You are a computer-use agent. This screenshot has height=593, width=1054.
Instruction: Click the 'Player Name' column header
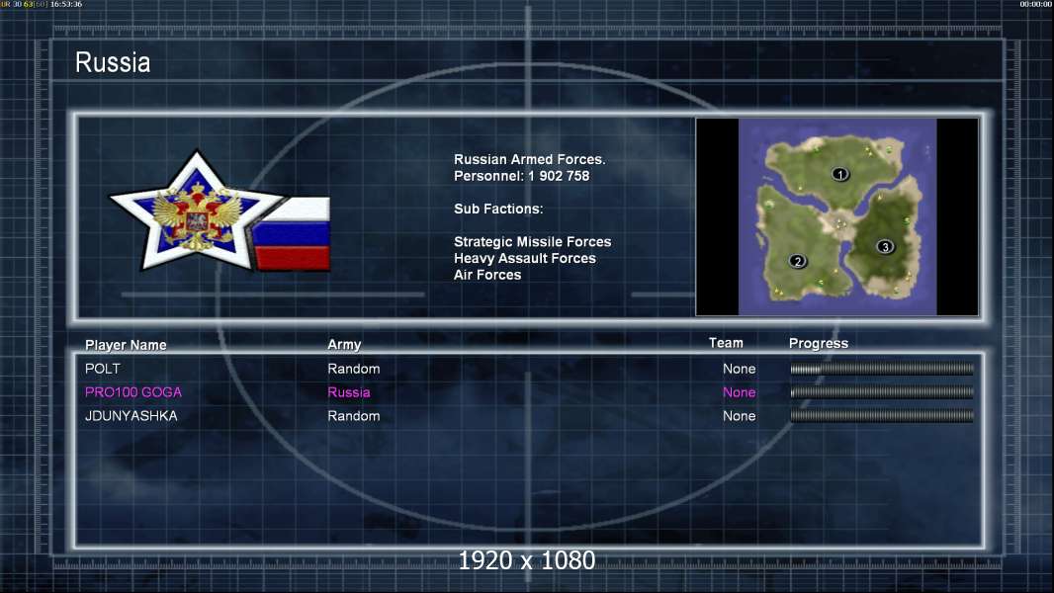click(x=126, y=345)
